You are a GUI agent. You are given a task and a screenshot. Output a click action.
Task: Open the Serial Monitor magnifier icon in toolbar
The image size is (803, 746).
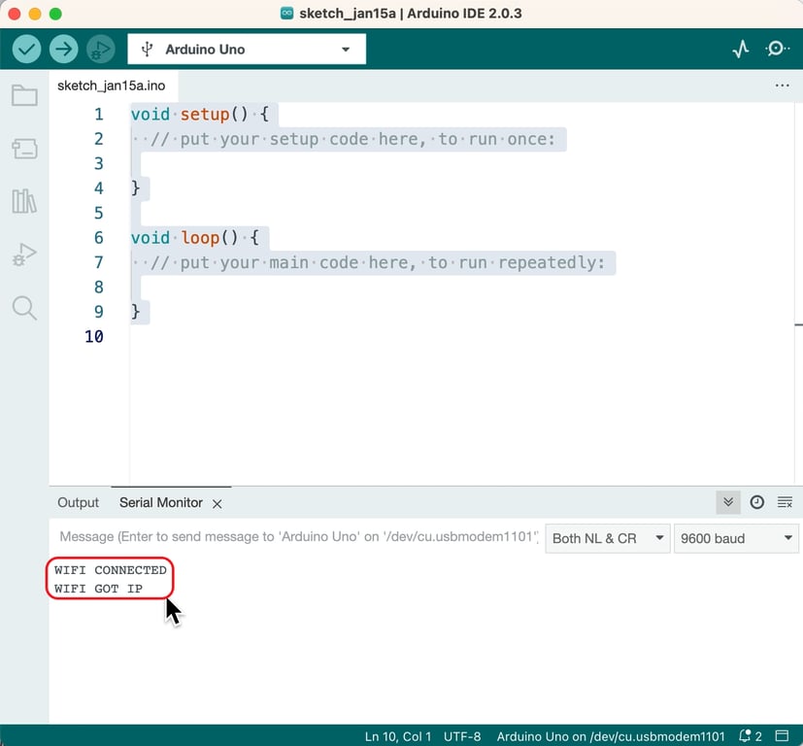[778, 49]
